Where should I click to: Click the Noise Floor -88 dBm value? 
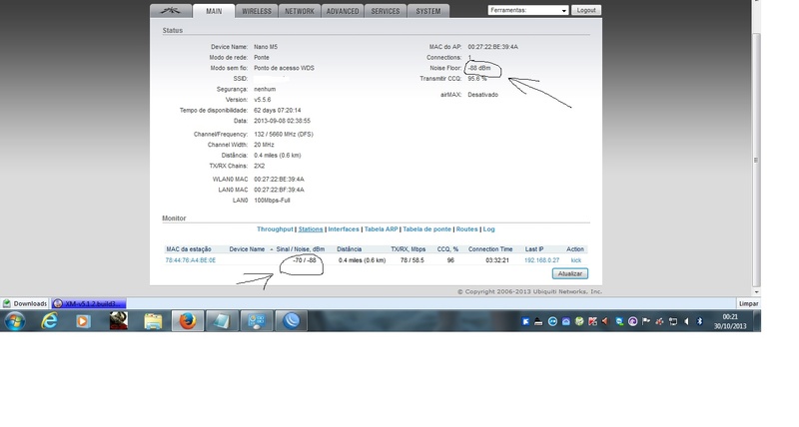tap(479, 68)
